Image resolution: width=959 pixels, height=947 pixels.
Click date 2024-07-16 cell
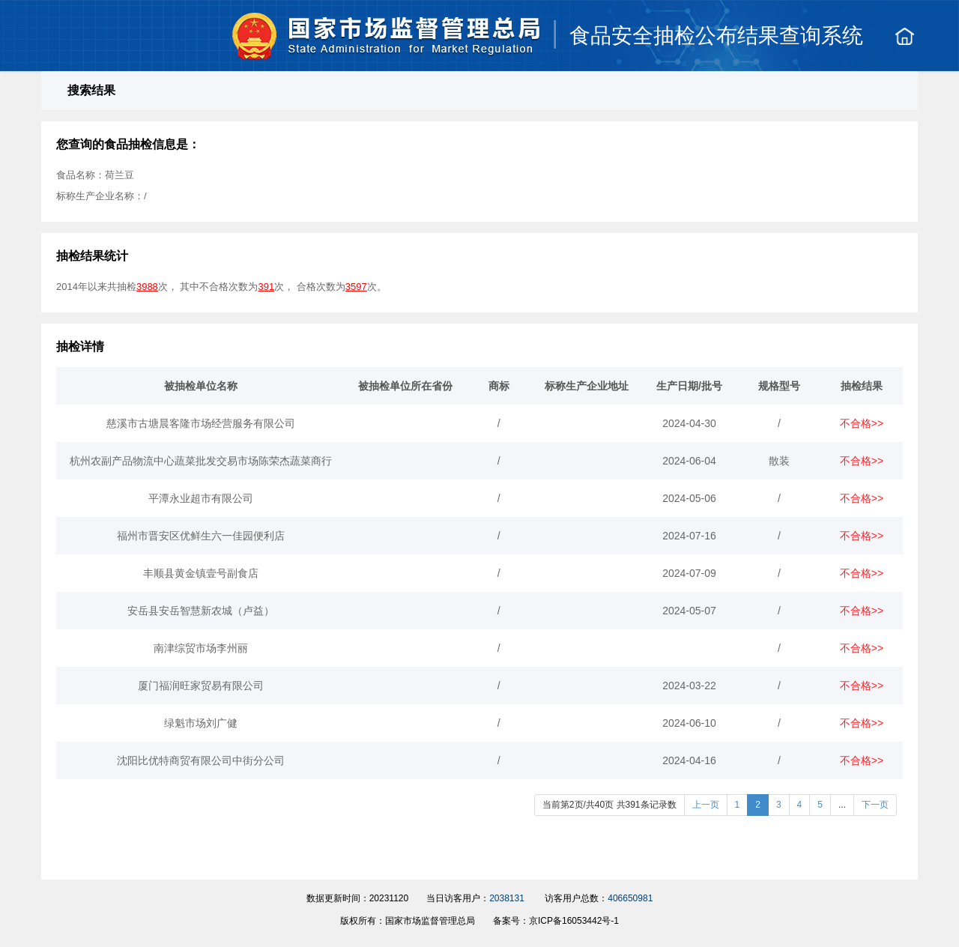[x=689, y=536]
